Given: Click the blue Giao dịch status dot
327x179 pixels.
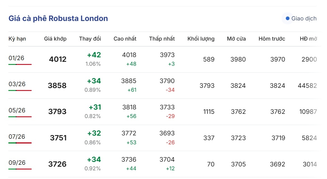Looking at the screenshot, I should tap(287, 18).
